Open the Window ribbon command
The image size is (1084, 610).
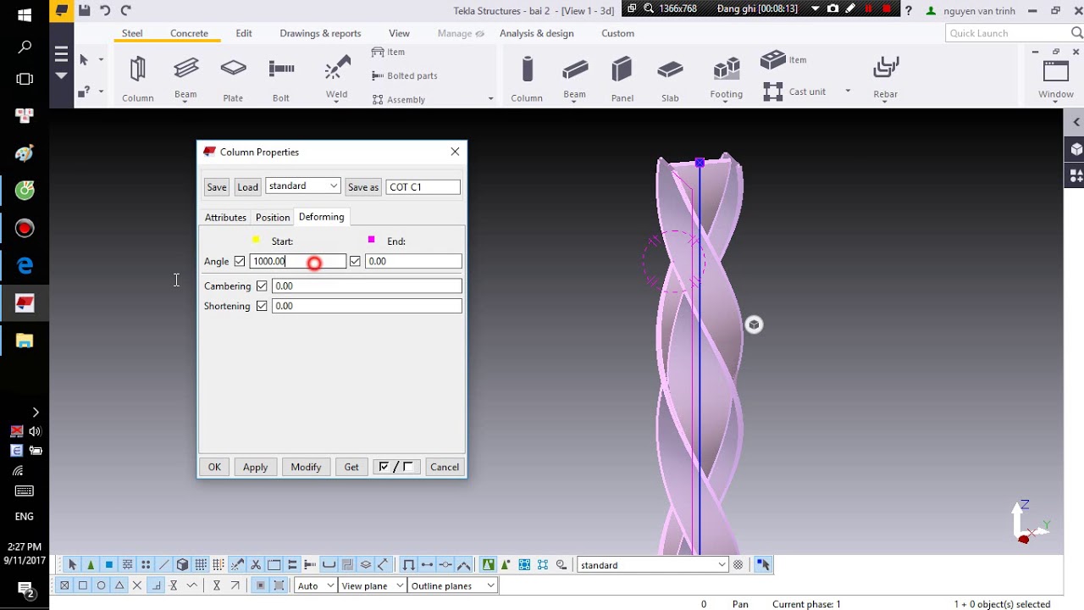click(x=1056, y=79)
